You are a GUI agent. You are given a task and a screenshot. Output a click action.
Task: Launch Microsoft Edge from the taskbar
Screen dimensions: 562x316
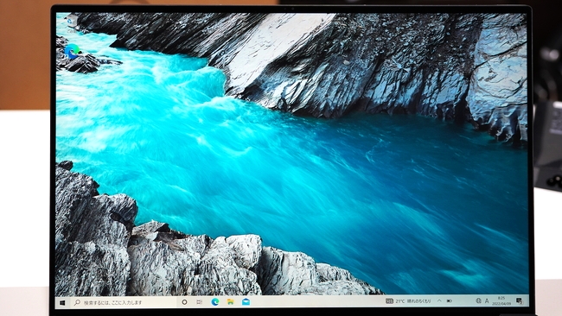(x=215, y=302)
